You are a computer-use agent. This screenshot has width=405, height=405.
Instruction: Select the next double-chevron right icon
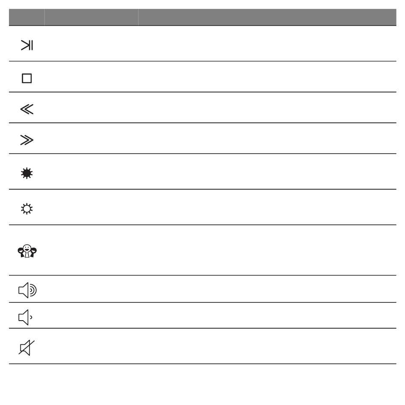27,140
